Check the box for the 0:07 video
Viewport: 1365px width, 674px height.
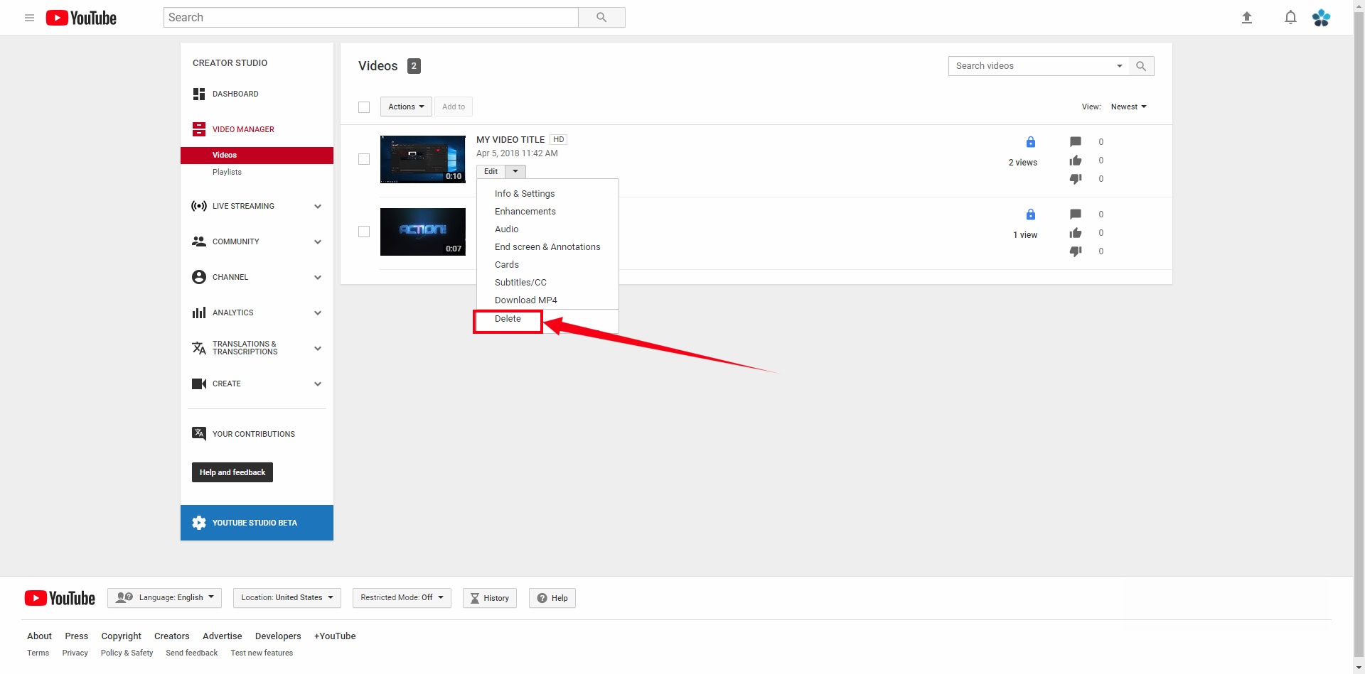[x=364, y=232]
